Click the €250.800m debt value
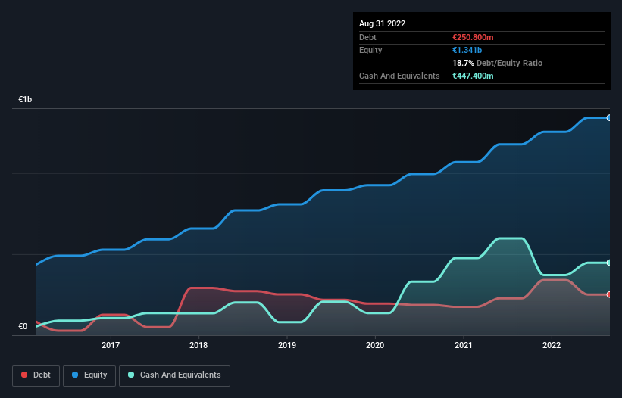The height and width of the screenshot is (398, 622). click(x=473, y=37)
